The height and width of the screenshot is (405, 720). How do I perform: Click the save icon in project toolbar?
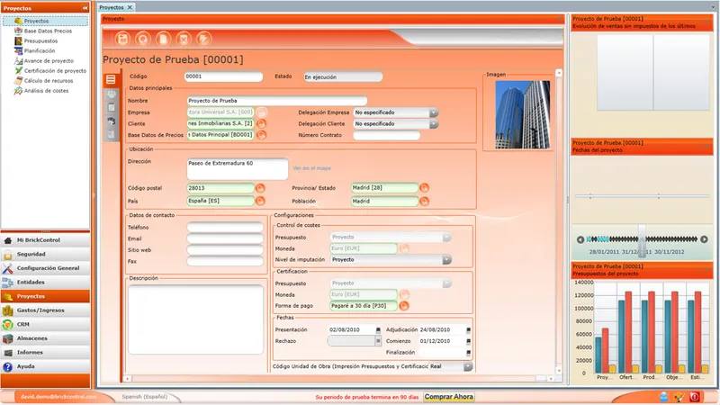(x=122, y=39)
